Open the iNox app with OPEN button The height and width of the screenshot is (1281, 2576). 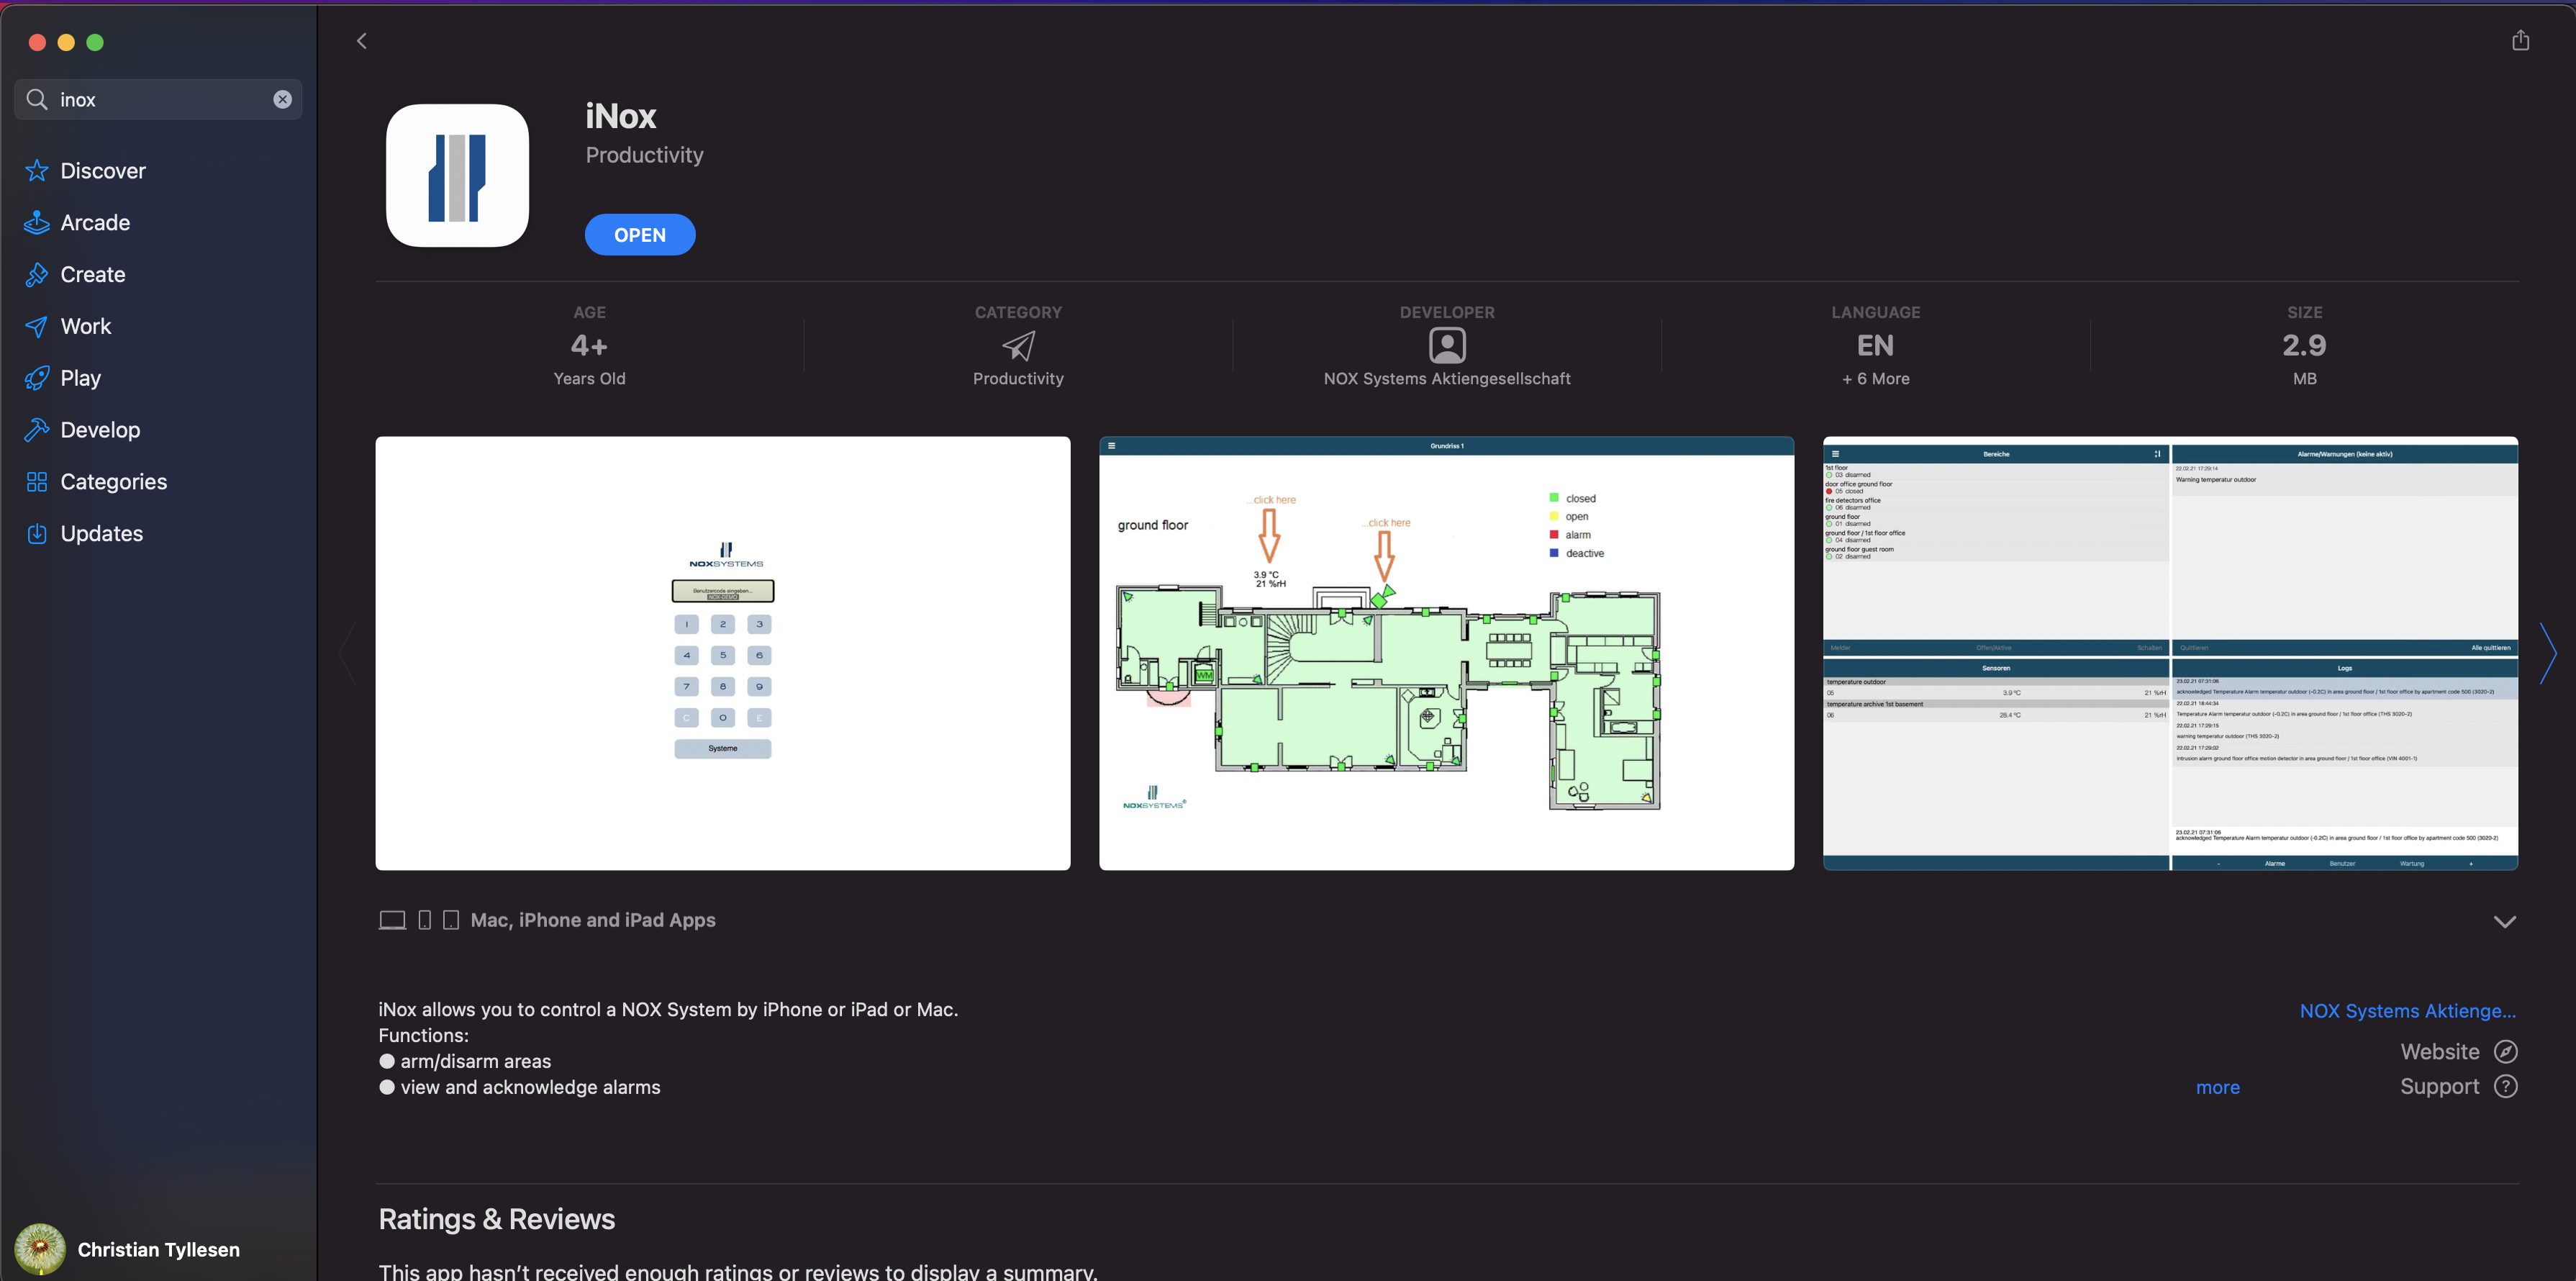coord(640,235)
